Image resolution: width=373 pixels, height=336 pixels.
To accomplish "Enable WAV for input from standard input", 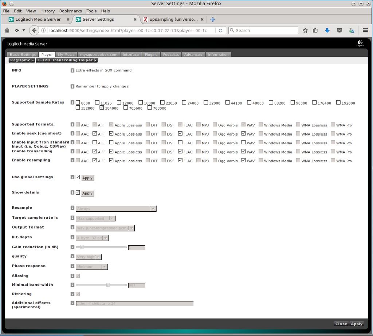I will 244,142.
